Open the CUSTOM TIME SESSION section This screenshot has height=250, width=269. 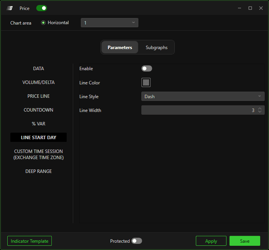coord(38,155)
